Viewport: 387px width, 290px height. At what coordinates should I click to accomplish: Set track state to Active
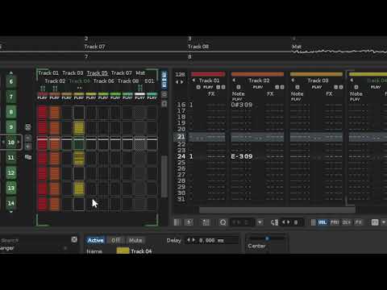point(96,240)
